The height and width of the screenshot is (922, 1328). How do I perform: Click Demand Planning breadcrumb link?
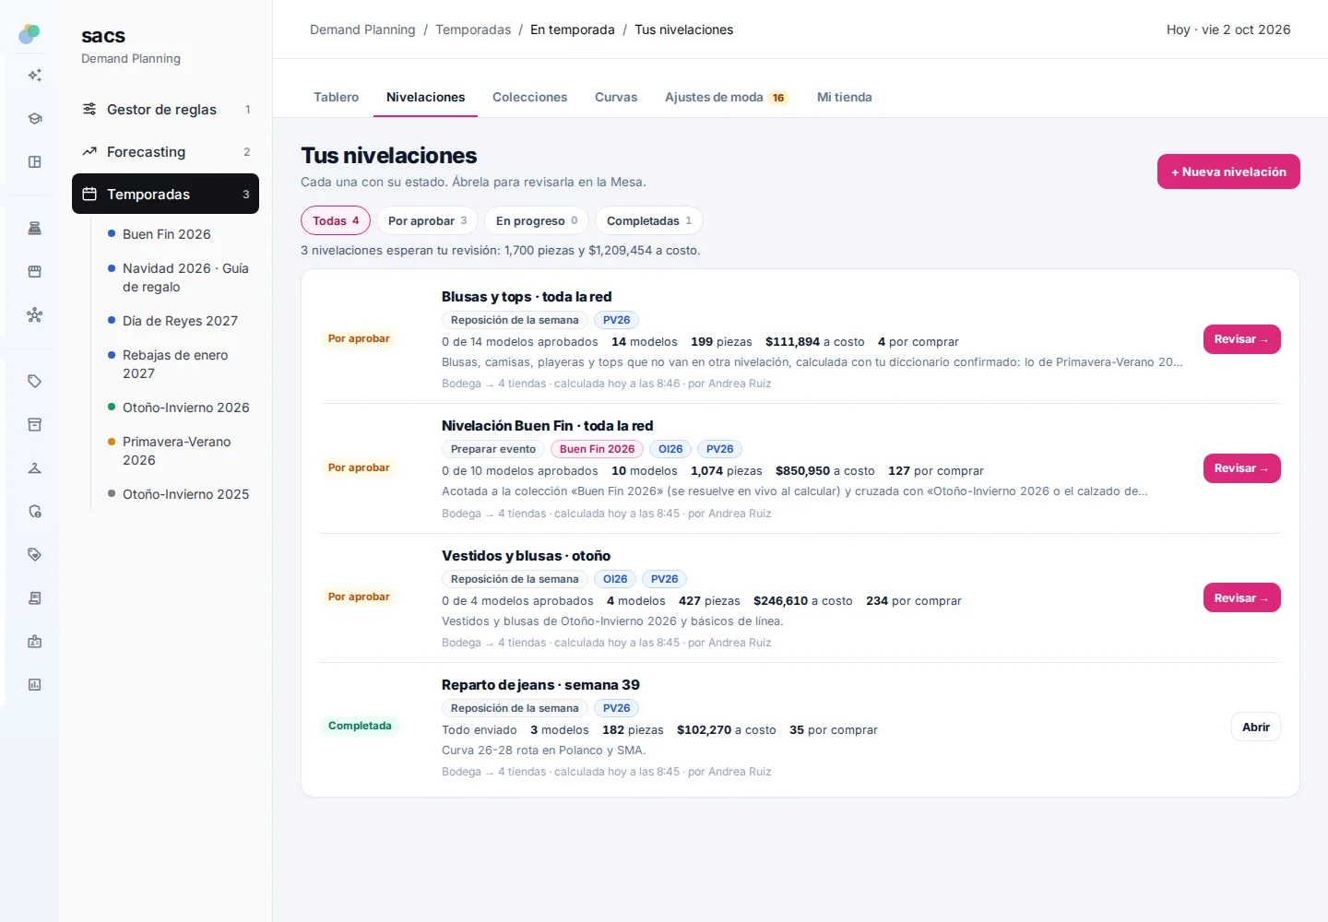362,30
